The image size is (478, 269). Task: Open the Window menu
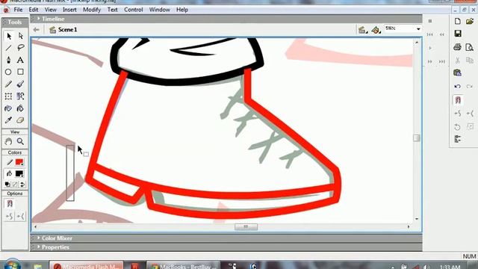click(x=159, y=10)
